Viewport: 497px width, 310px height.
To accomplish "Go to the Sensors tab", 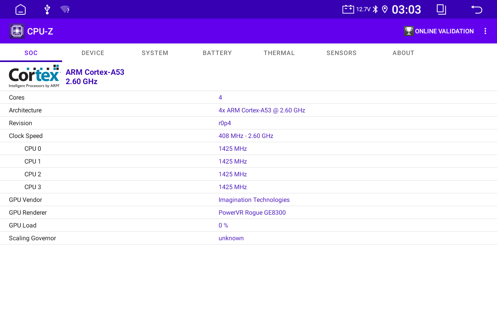I will 341,53.
